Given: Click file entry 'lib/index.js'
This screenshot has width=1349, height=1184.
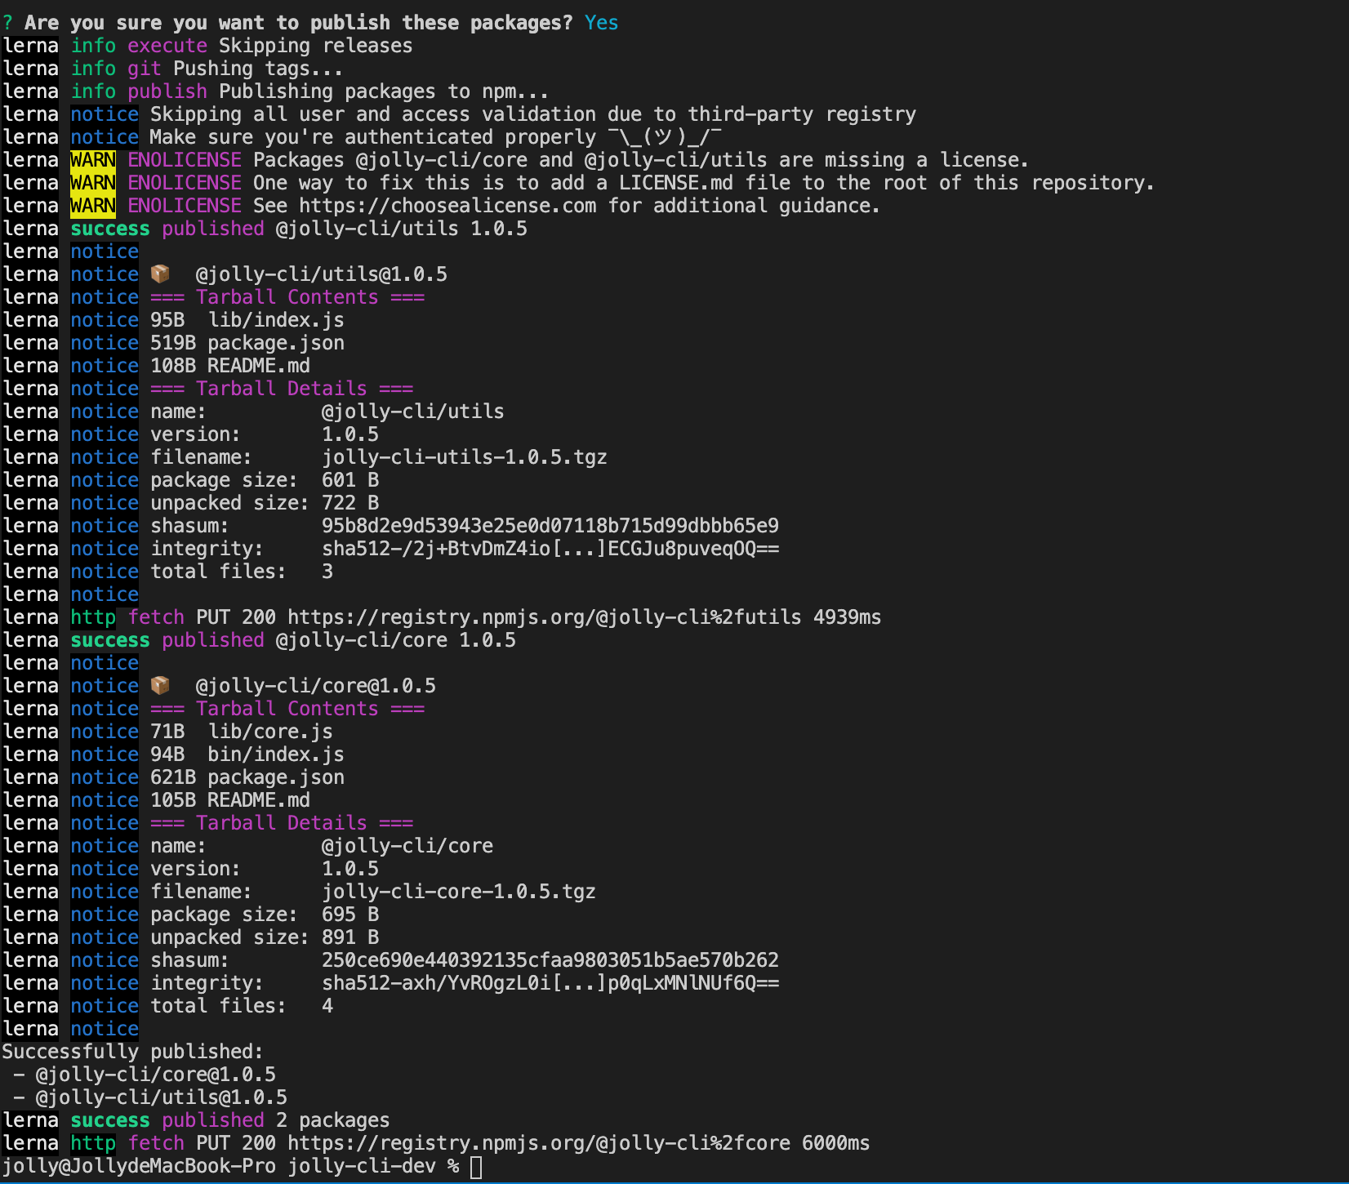Looking at the screenshot, I should click(276, 320).
